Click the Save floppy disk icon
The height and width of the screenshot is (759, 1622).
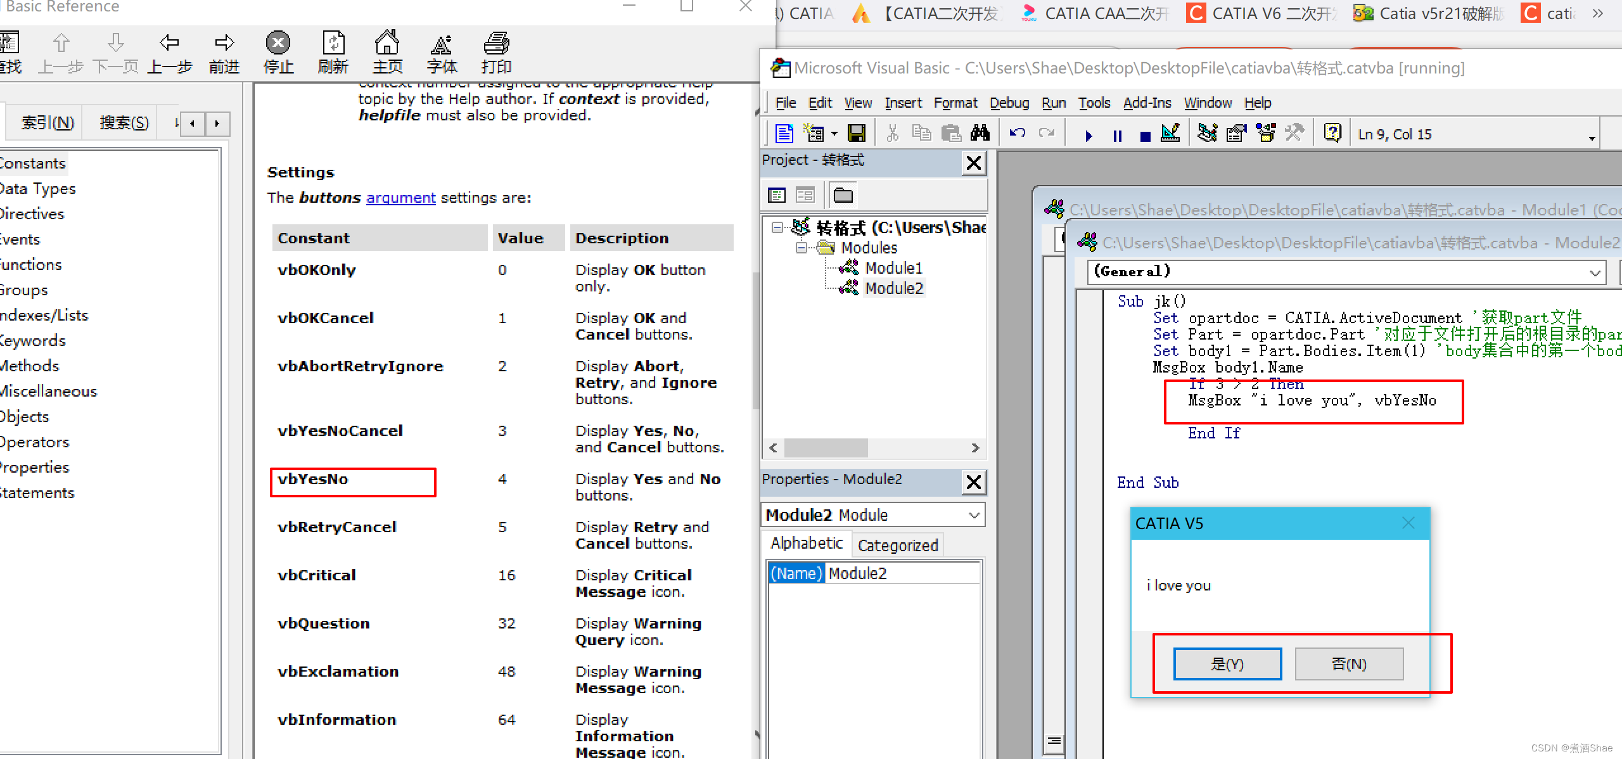[857, 134]
